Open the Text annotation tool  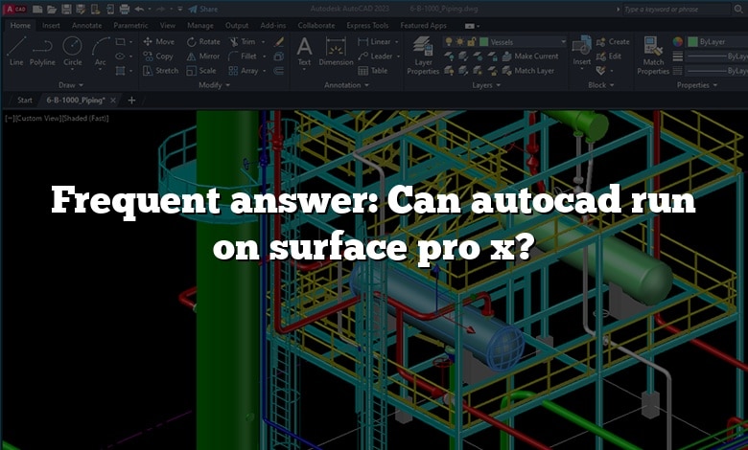pyautogui.click(x=304, y=52)
